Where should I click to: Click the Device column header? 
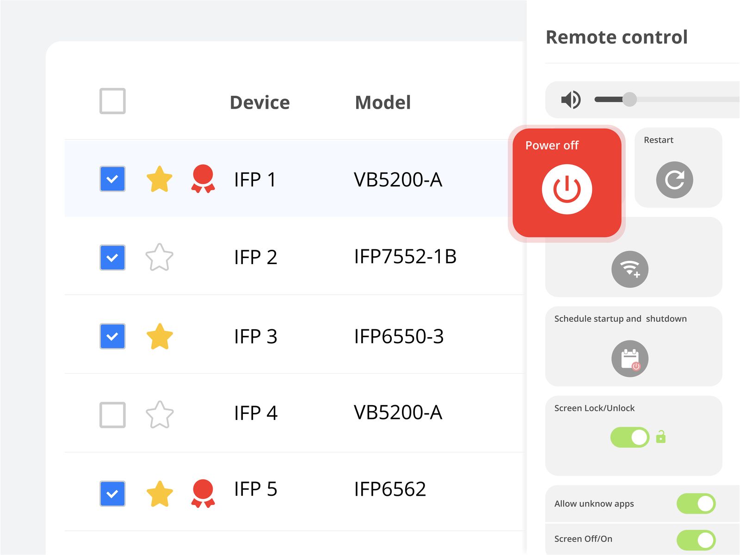pyautogui.click(x=259, y=103)
